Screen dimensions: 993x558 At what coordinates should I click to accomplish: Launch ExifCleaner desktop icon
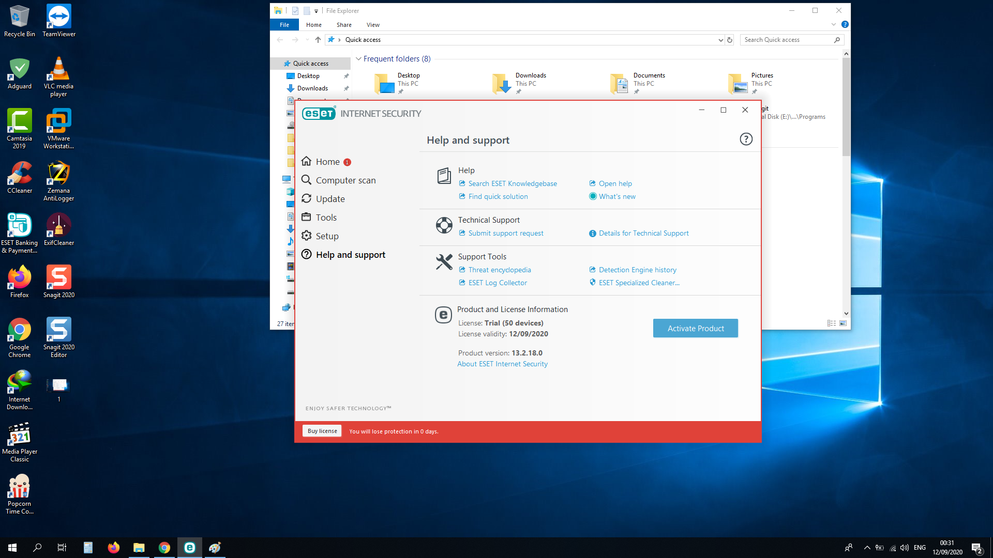pyautogui.click(x=59, y=229)
